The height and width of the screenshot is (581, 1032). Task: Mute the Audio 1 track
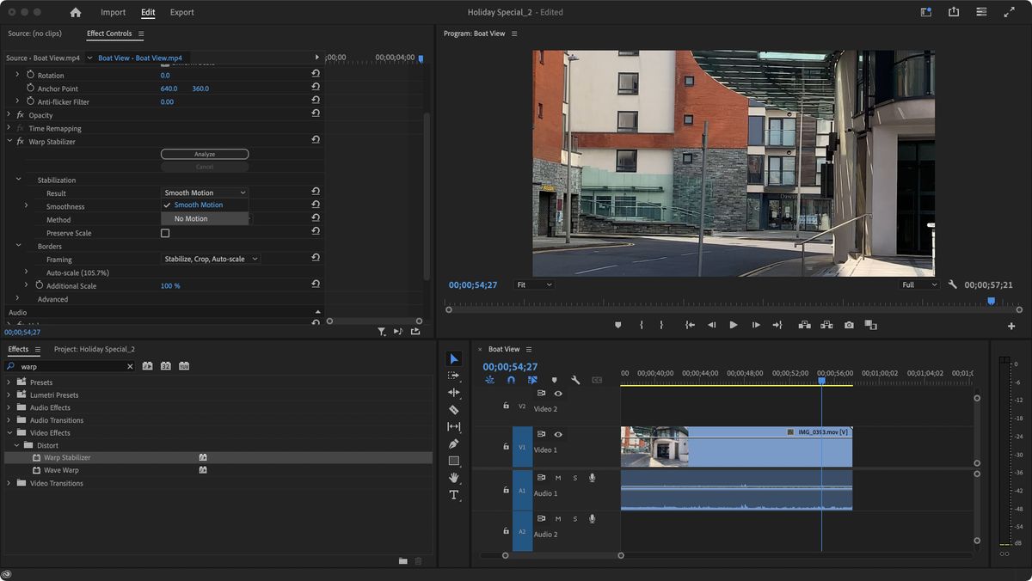(x=558, y=477)
